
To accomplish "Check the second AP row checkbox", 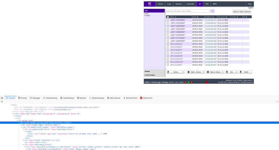I will pos(168,23).
